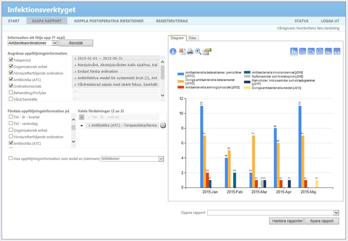Uncheck Antibiotika (ATC) in the Fördela list
The width and height of the screenshot is (348, 241).
coord(11,143)
